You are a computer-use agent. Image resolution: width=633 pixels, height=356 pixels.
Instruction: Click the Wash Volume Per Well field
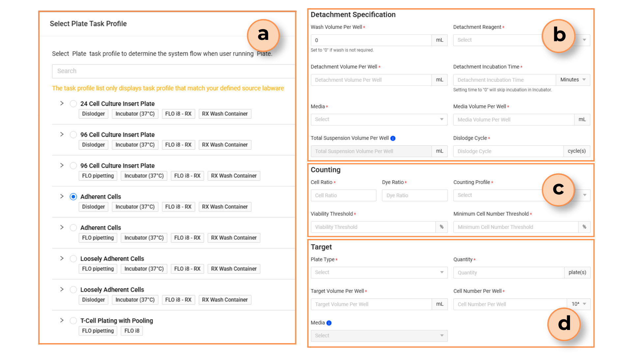(371, 40)
